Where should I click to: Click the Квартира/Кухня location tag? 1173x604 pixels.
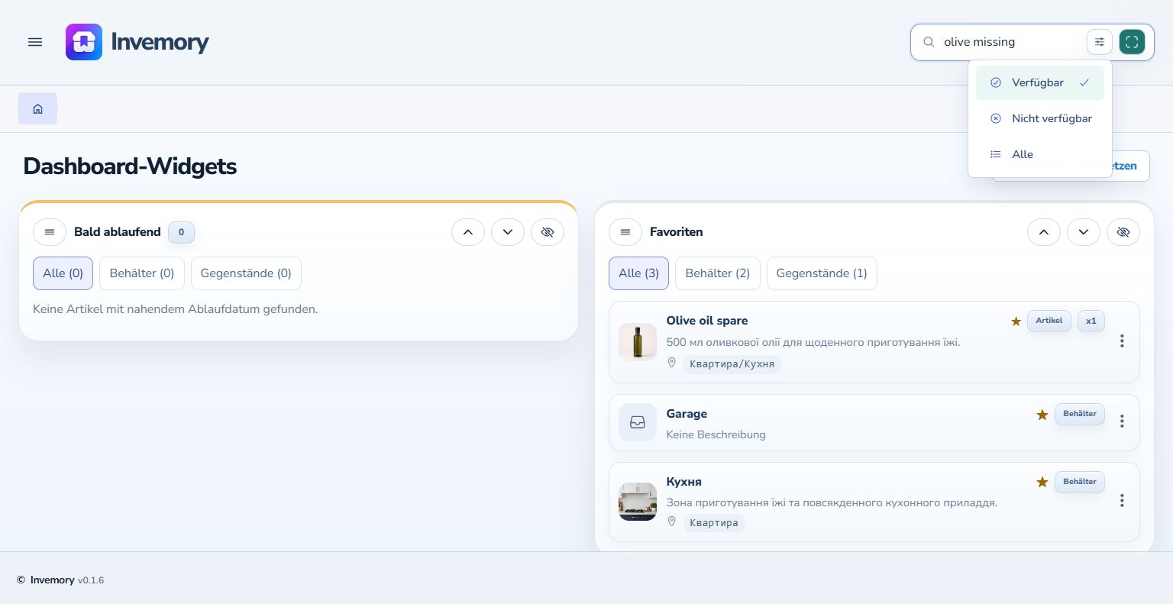732,364
